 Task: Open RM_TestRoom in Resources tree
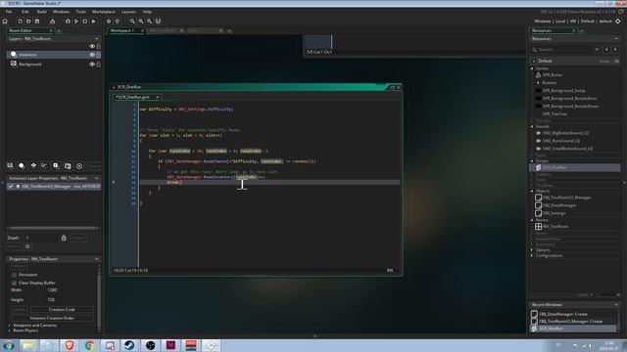click(x=555, y=226)
